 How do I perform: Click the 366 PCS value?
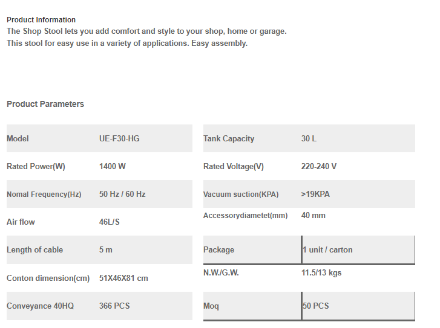[x=114, y=306]
